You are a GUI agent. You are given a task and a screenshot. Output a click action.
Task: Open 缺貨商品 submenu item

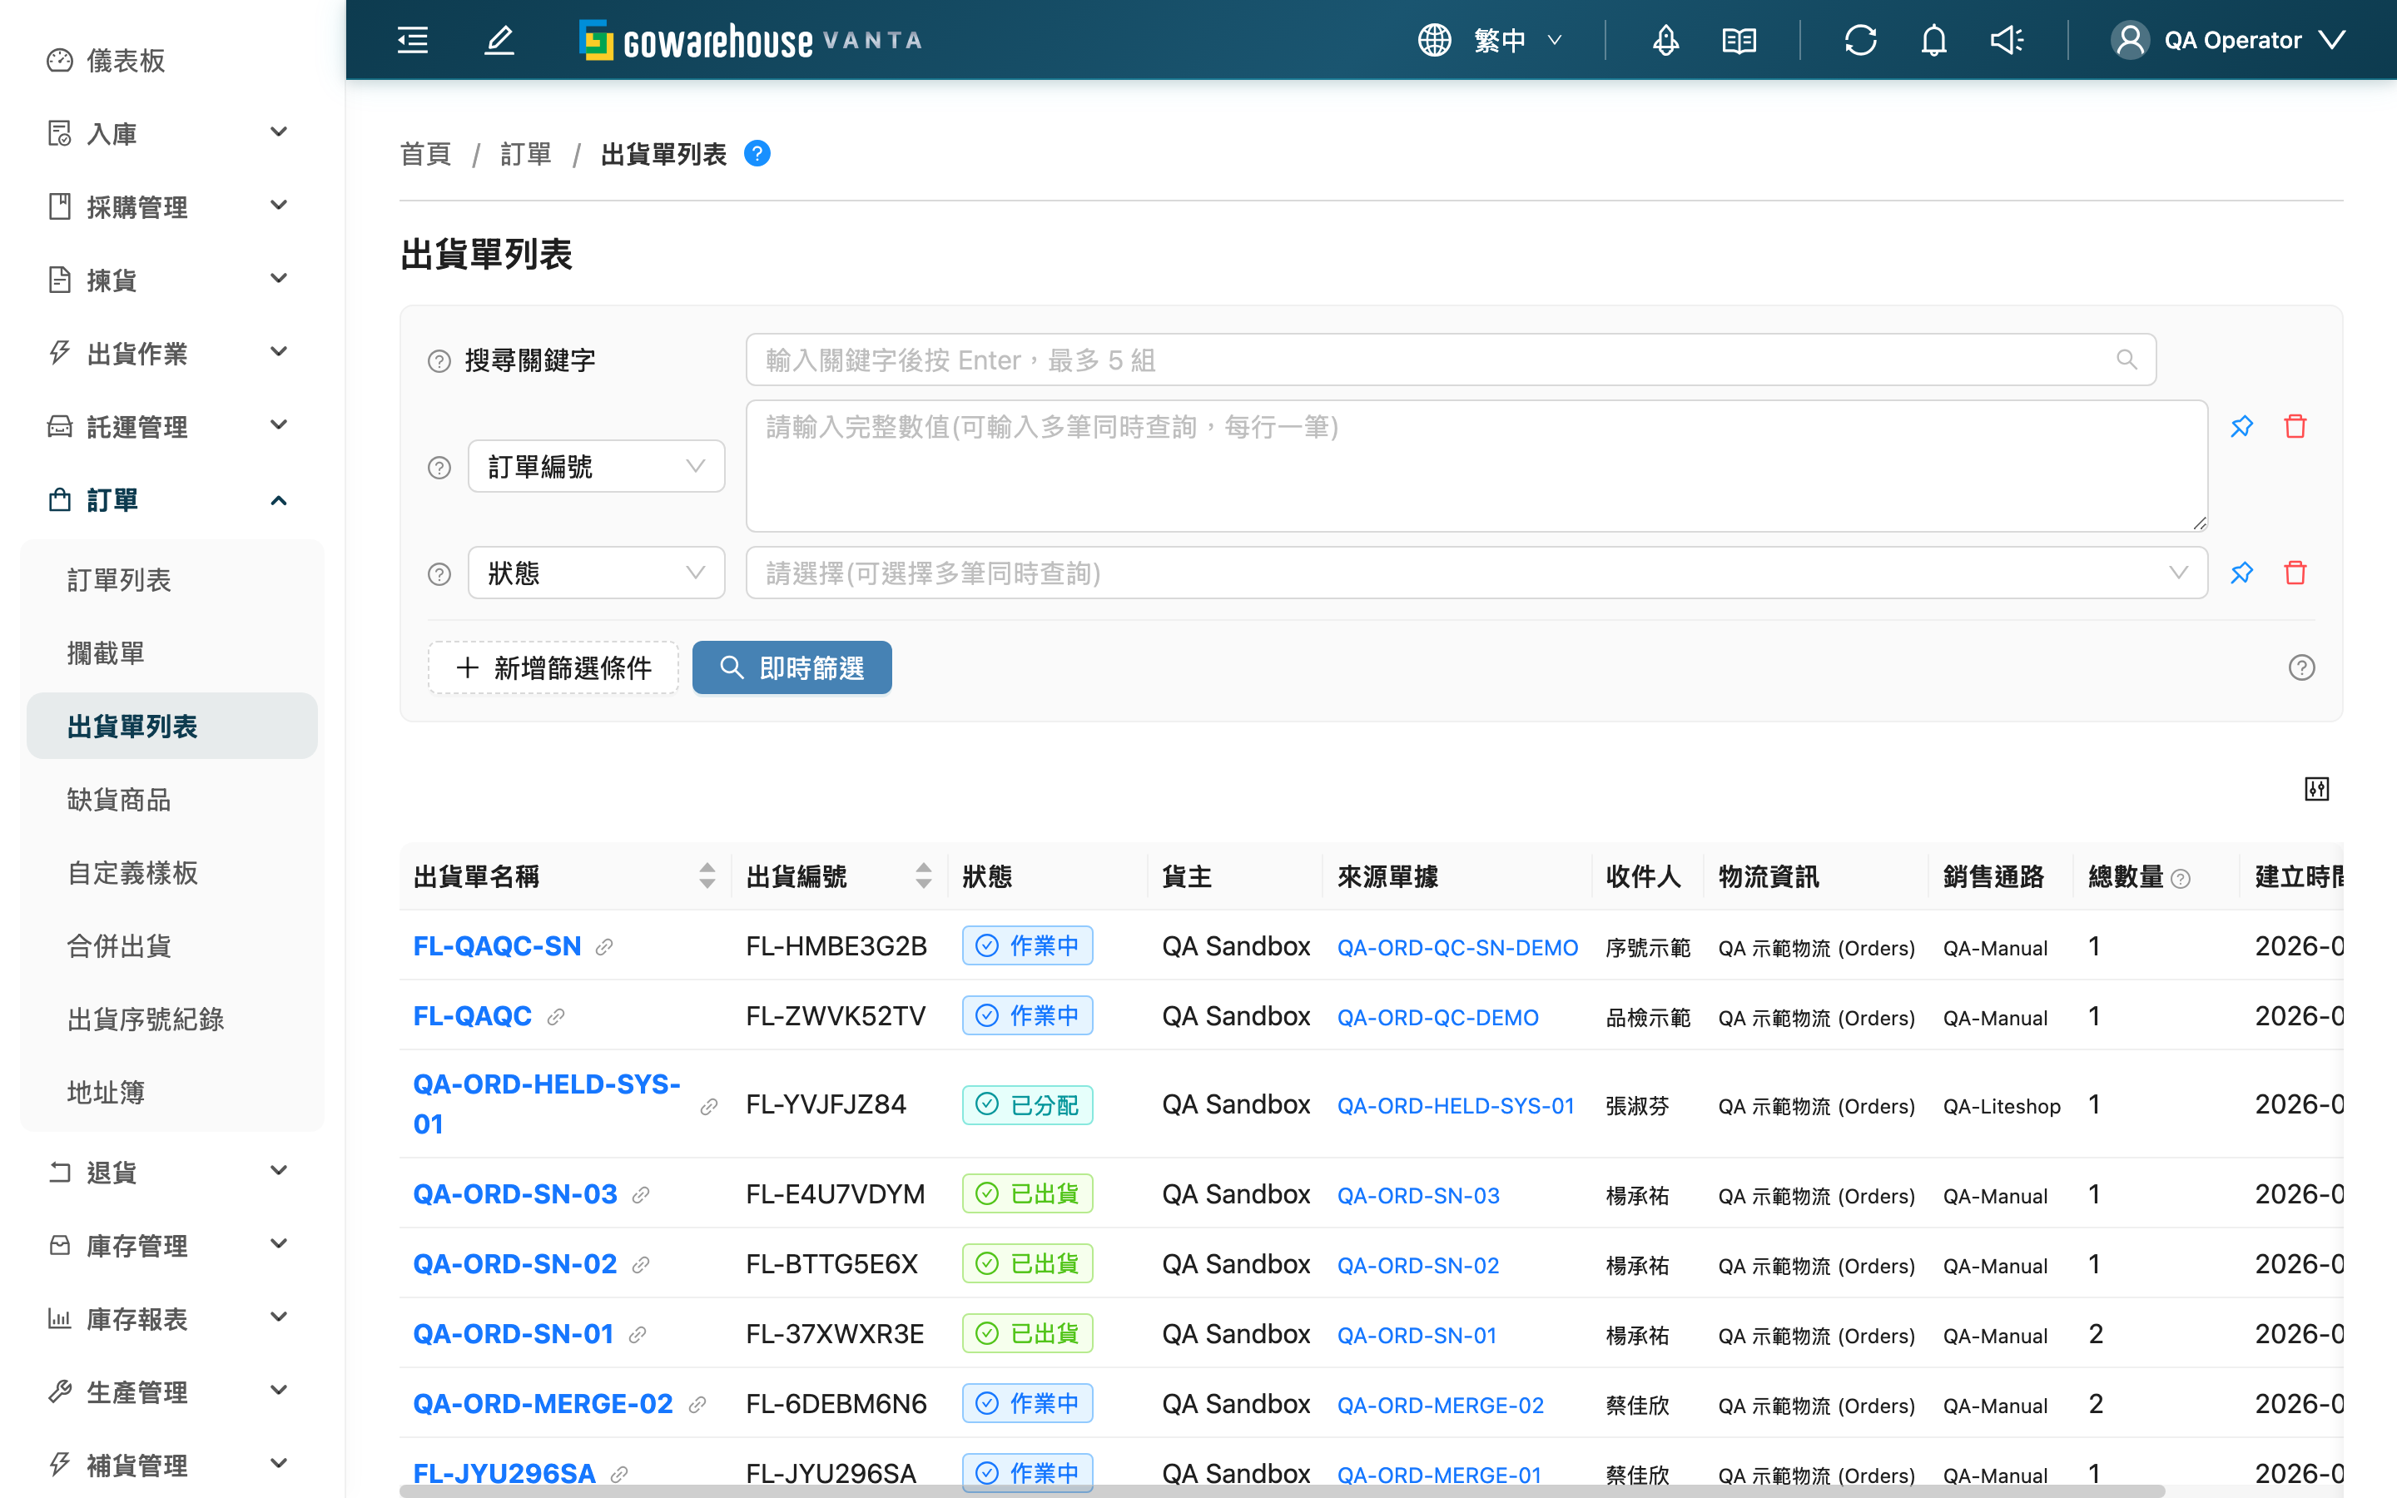(172, 800)
